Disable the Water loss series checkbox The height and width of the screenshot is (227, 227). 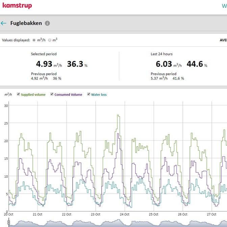[89, 95]
